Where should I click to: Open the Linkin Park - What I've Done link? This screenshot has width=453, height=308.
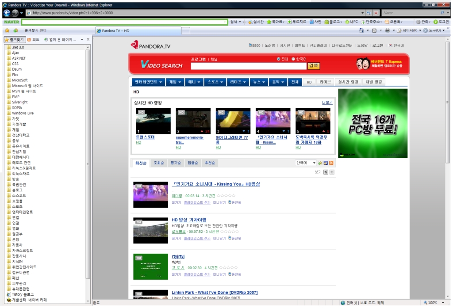215,293
